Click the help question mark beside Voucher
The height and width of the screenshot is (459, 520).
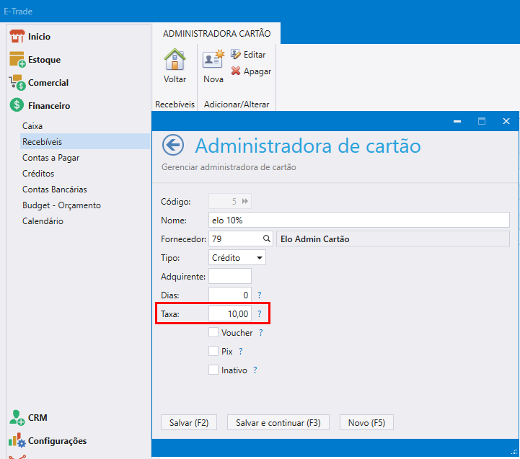(261, 332)
